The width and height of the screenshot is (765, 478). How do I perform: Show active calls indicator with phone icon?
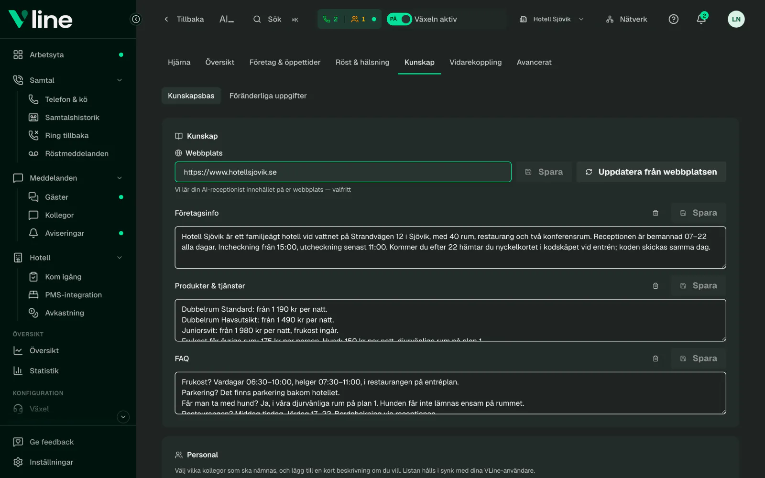[x=330, y=19]
